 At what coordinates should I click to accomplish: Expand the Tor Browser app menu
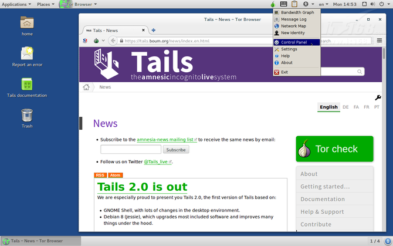(x=78, y=4)
